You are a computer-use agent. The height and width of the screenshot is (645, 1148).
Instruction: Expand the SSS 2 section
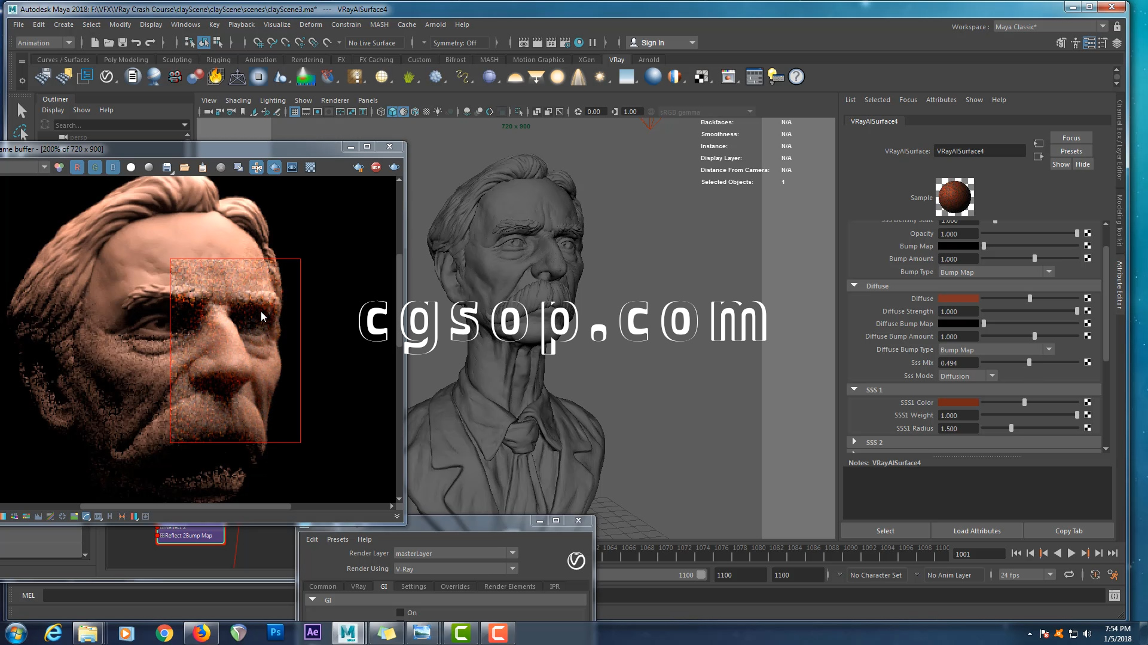pos(854,442)
